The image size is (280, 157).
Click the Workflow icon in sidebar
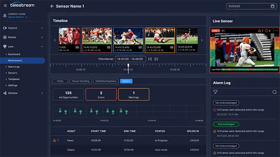pyautogui.click(x=5, y=93)
